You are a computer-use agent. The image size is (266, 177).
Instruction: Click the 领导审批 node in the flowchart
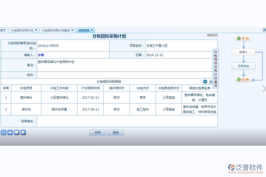click(x=243, y=66)
